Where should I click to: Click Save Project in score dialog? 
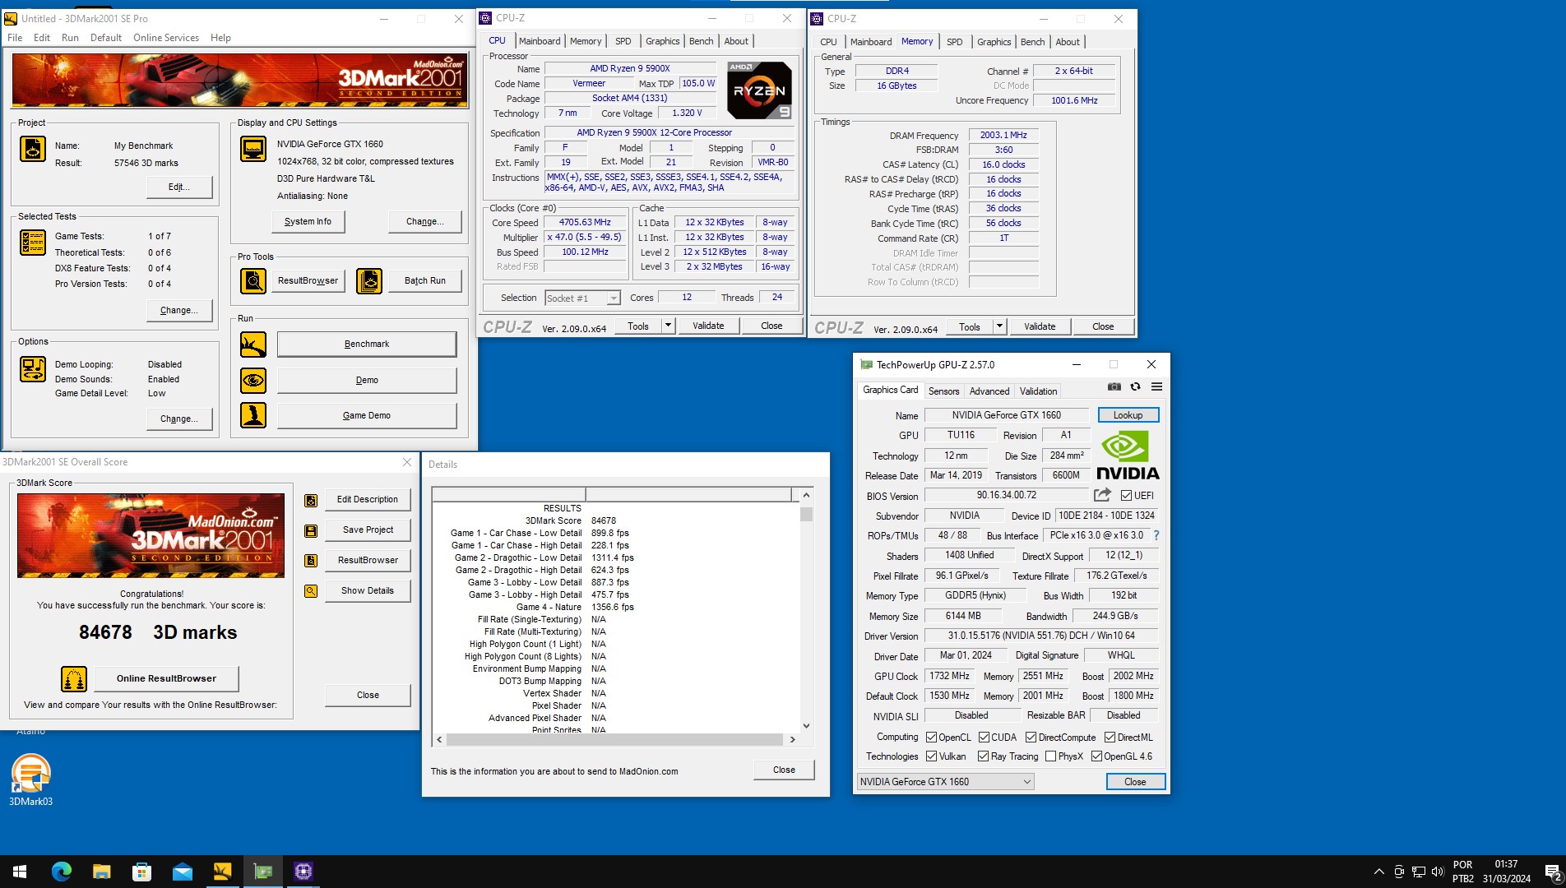[368, 530]
